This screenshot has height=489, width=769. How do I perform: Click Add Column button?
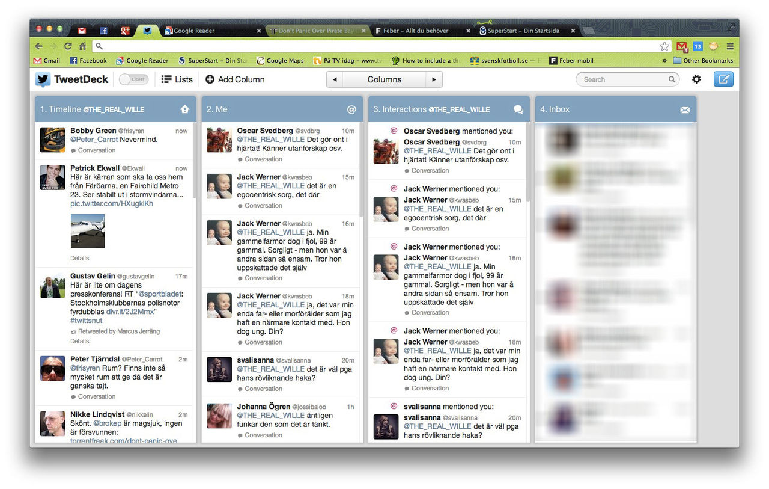[x=235, y=79]
